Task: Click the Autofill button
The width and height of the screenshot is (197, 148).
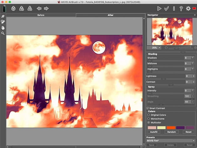Action: pos(154,132)
